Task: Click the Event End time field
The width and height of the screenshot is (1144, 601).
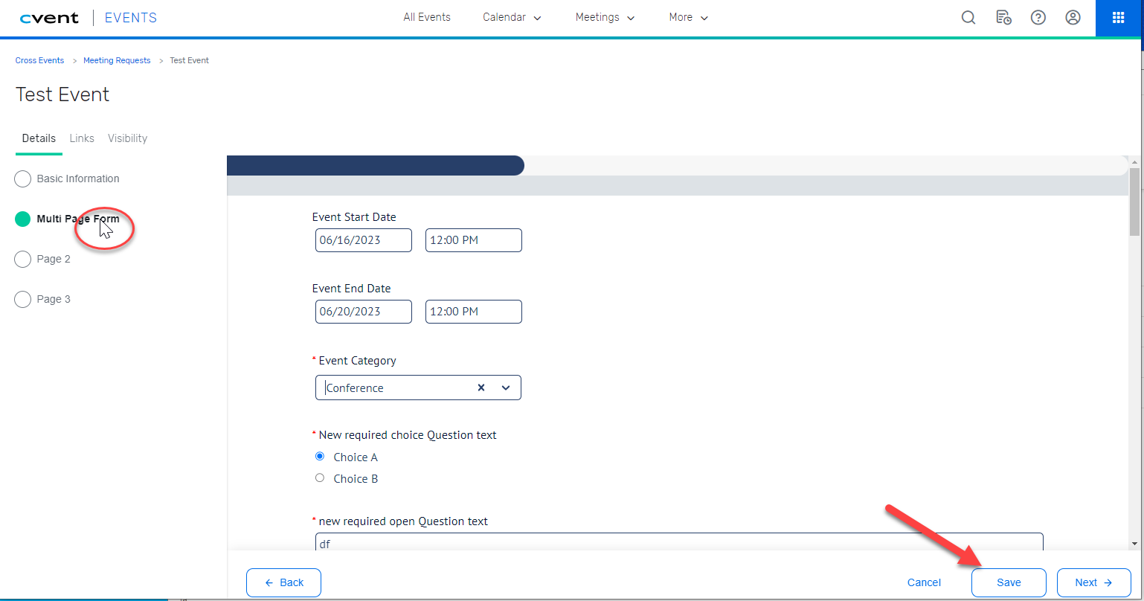Action: click(474, 312)
